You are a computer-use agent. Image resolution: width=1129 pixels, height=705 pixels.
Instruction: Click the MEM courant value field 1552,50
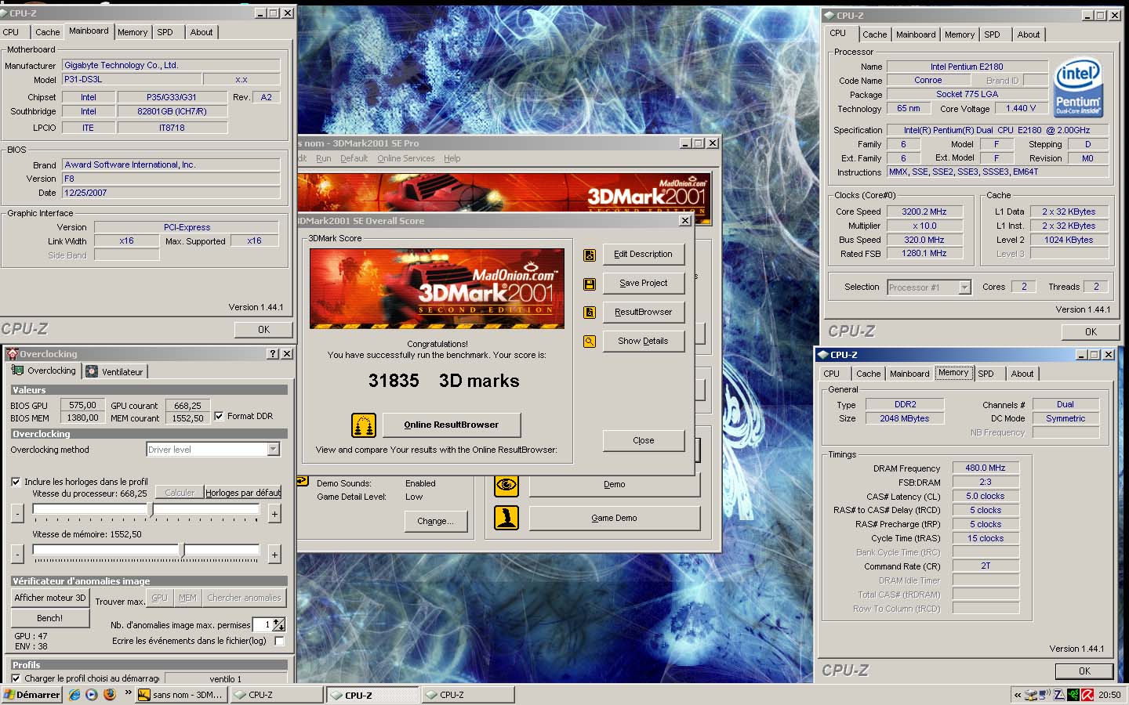[x=187, y=418]
